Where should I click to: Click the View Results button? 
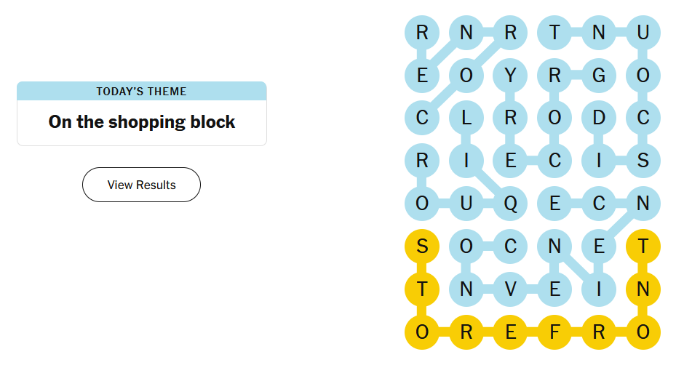point(141,185)
